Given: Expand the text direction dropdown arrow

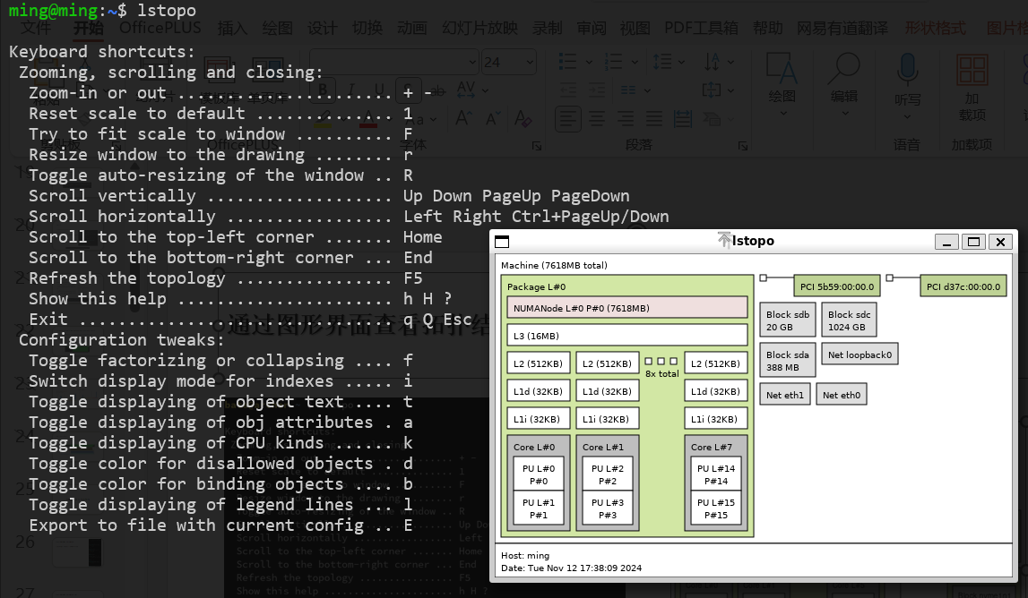Looking at the screenshot, I should [x=731, y=63].
